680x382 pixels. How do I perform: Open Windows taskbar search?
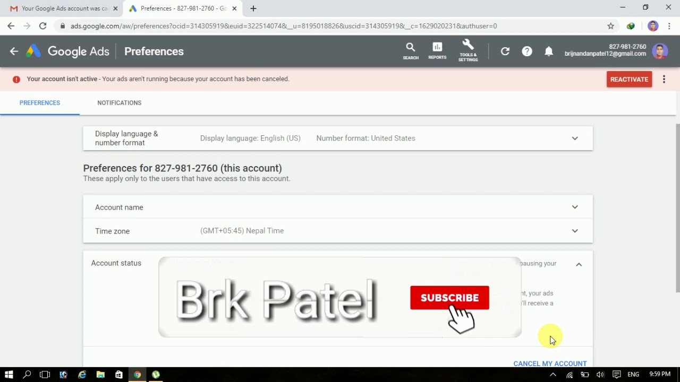27,375
